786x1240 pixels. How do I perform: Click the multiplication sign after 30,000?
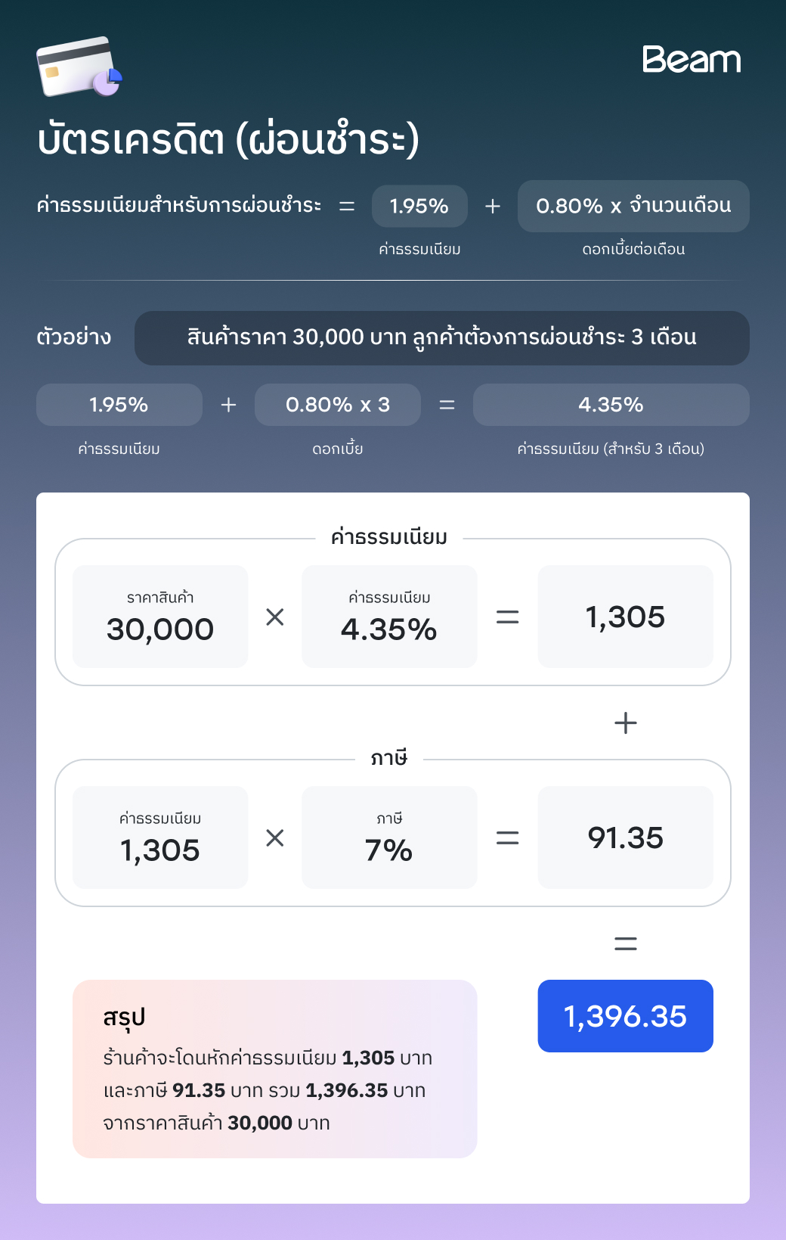[275, 617]
